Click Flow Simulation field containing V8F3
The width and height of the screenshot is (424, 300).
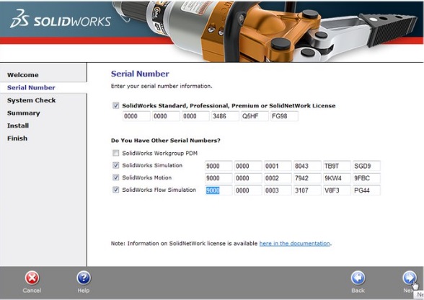pyautogui.click(x=337, y=190)
